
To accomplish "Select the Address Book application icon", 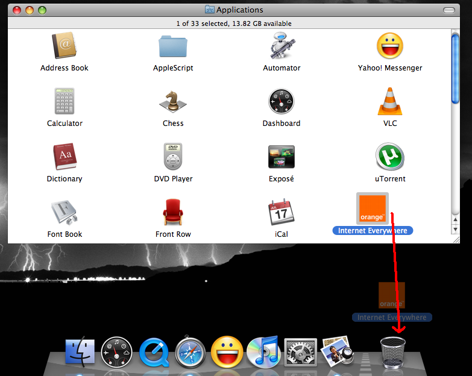I will [64, 45].
